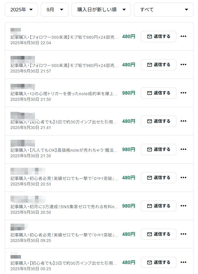The width and height of the screenshot is (198, 274).
Task: Open more options for the 20:50 purchase
Action: click(183, 206)
